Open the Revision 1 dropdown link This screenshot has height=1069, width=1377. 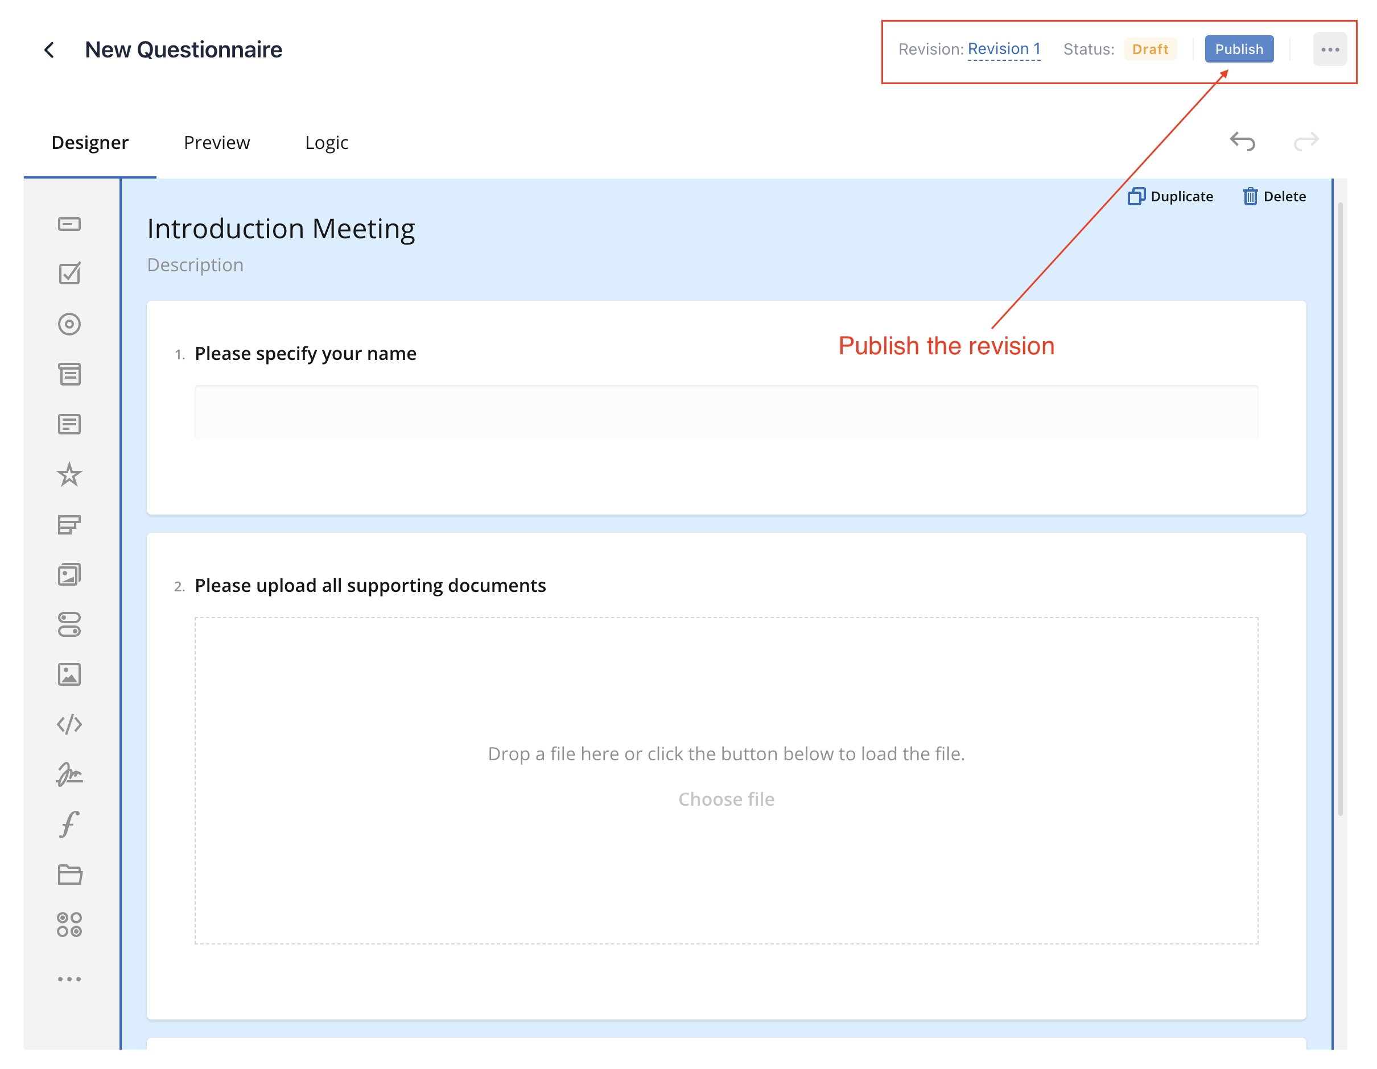(x=1004, y=49)
